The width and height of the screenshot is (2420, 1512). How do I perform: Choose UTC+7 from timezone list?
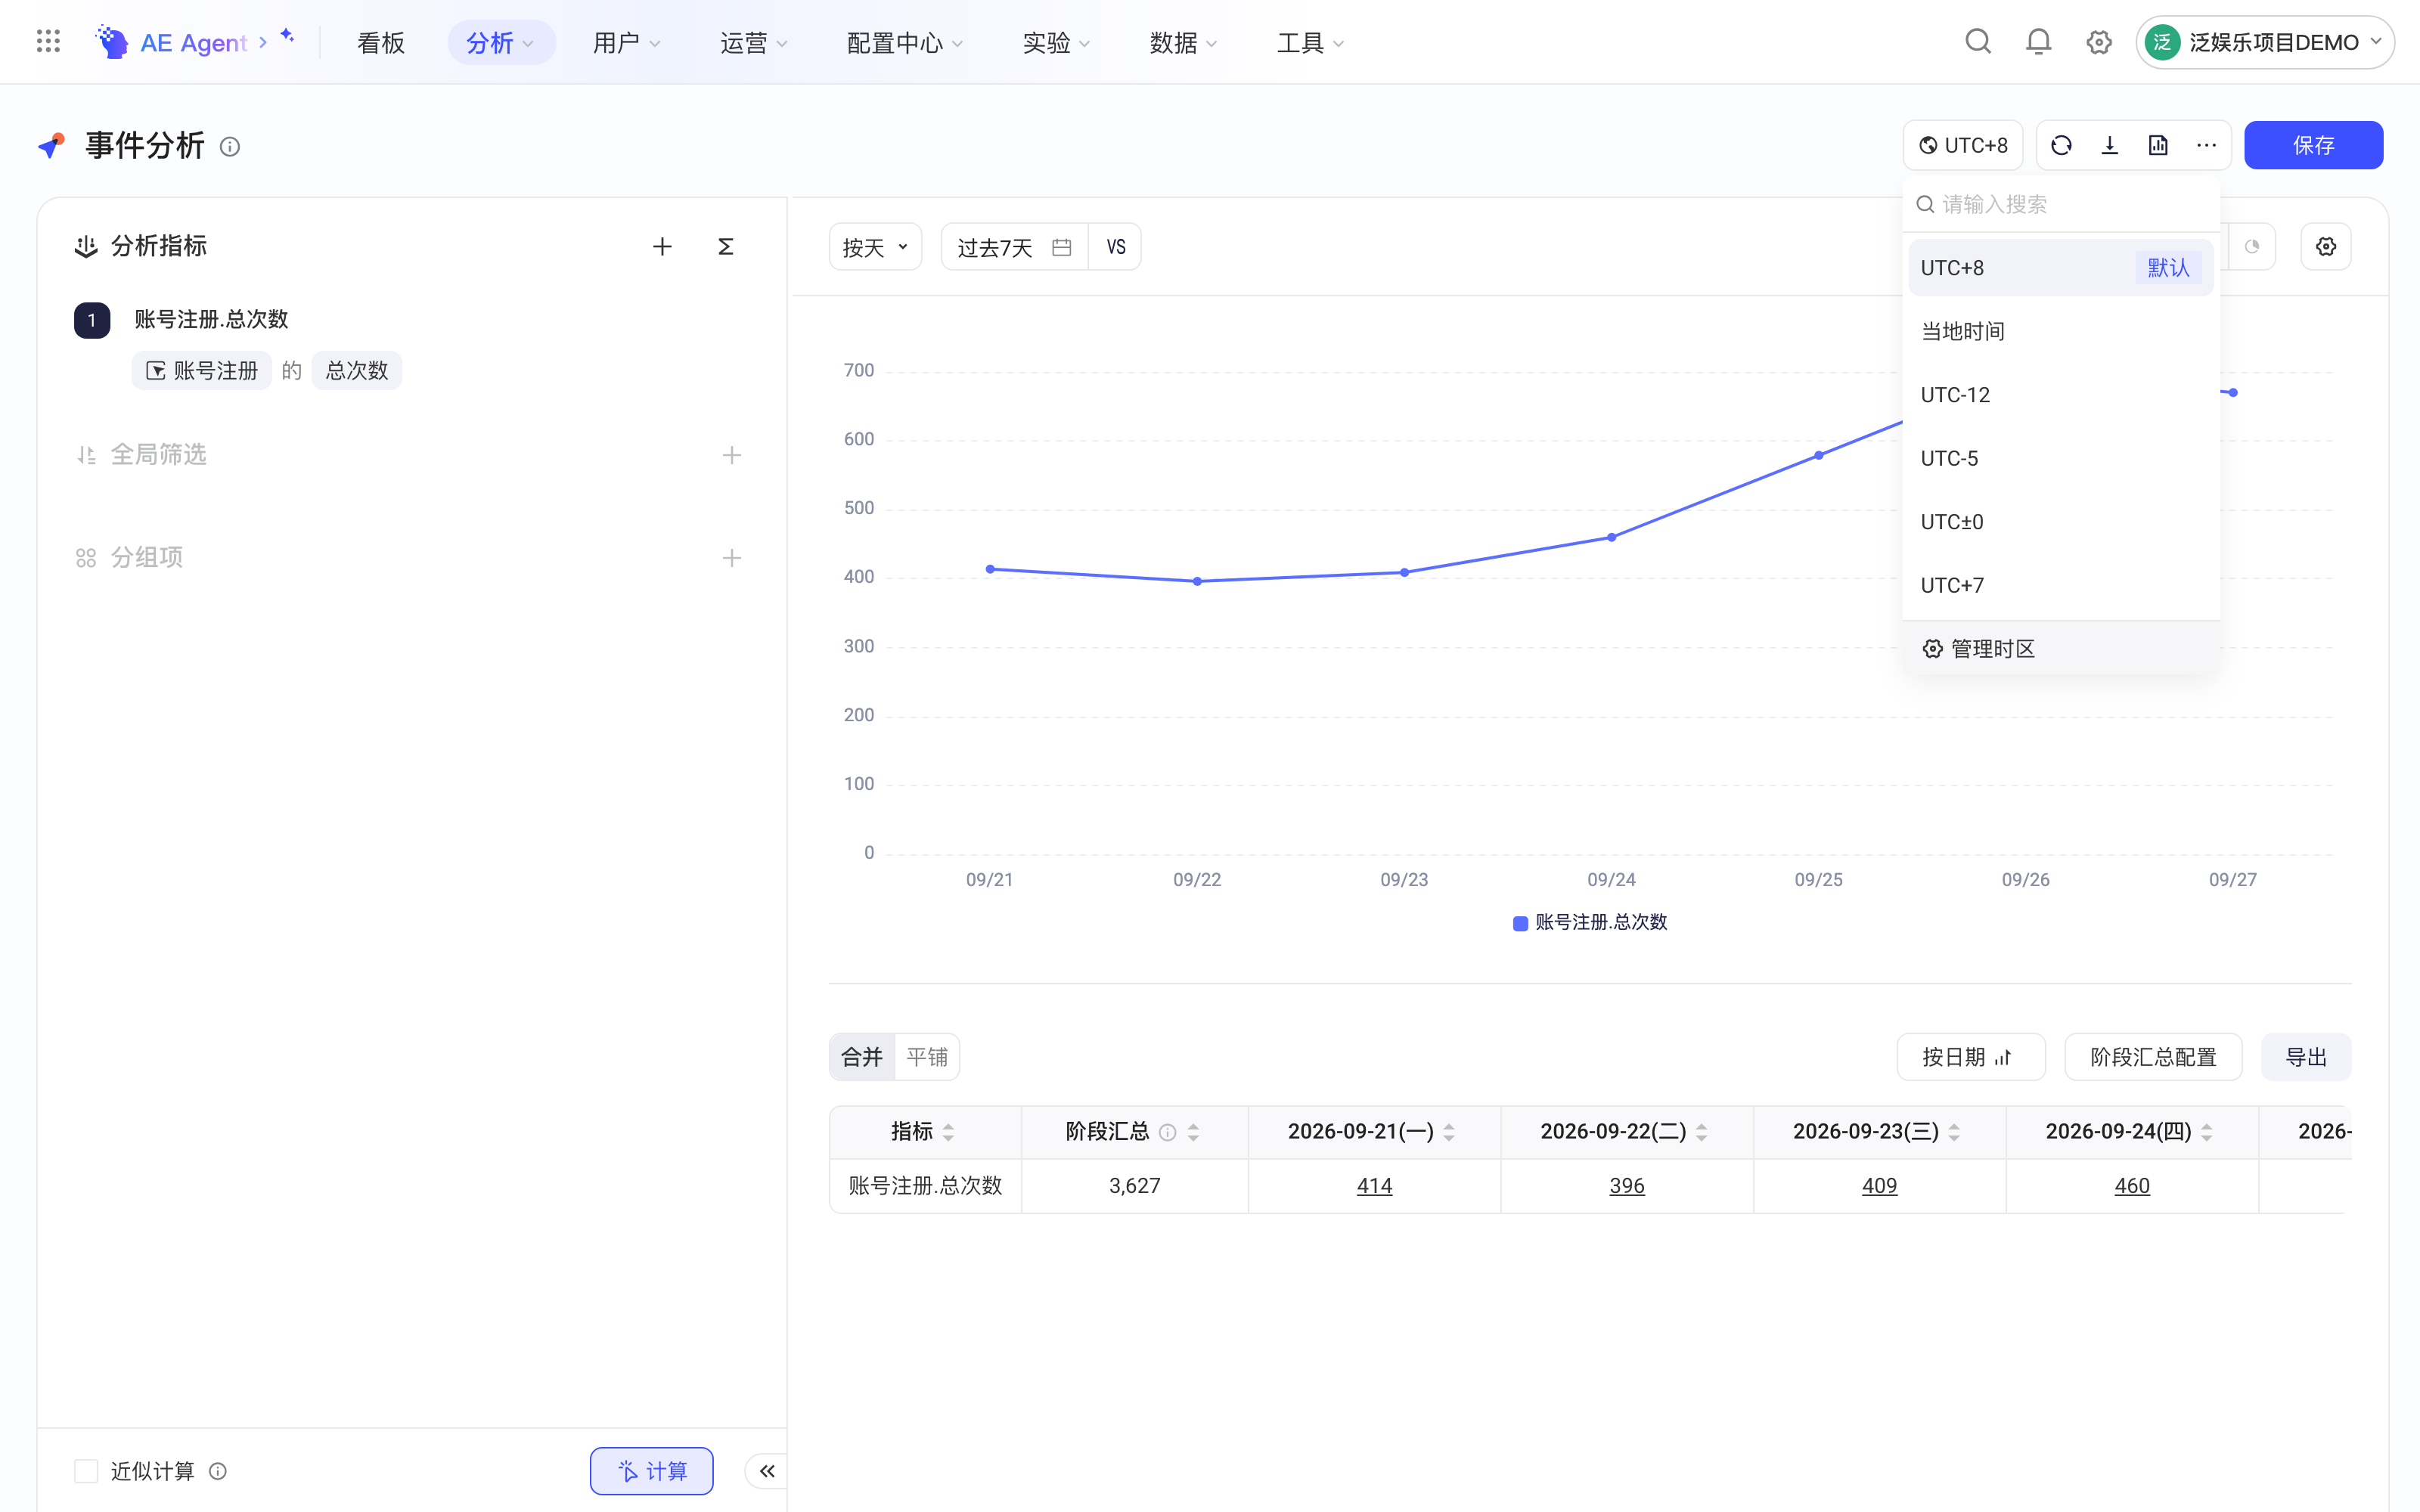2061,585
